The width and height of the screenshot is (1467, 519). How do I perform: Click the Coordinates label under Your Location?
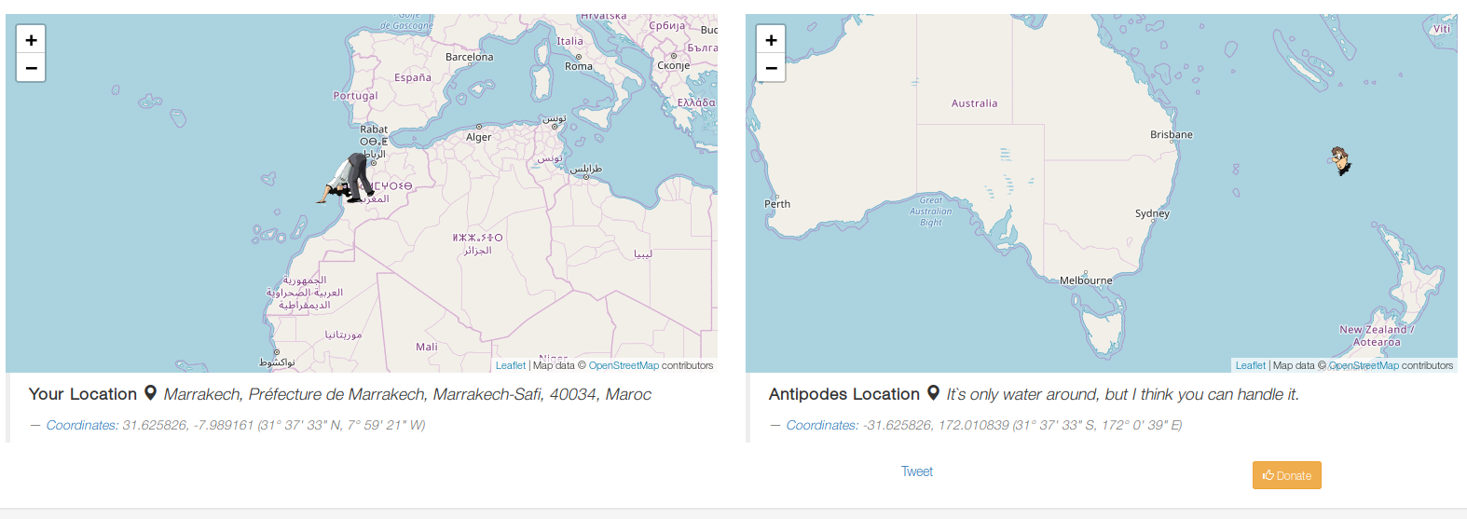click(x=82, y=425)
